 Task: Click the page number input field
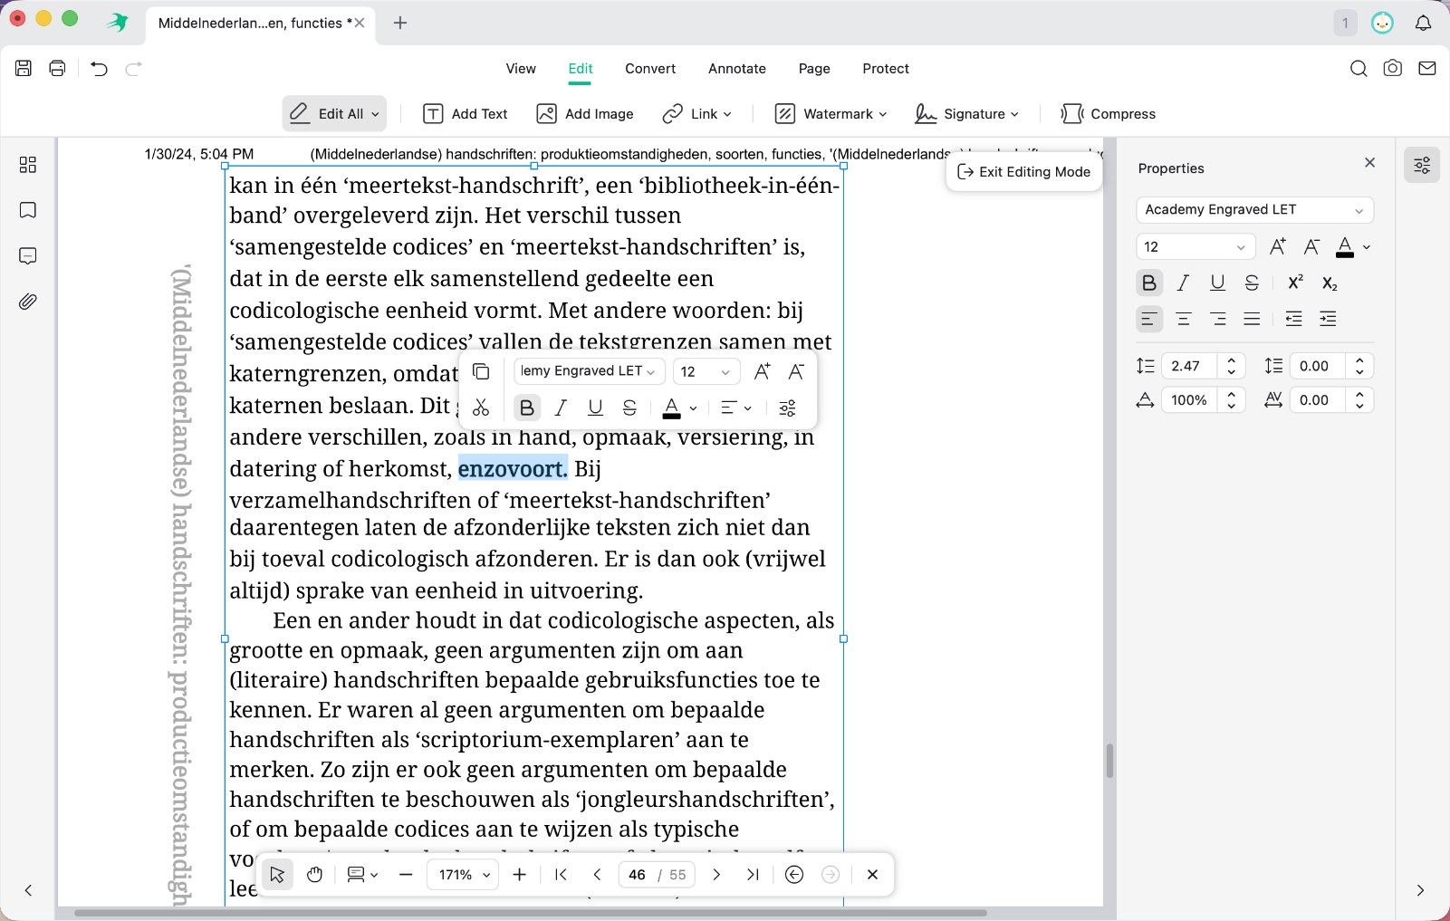pos(637,874)
